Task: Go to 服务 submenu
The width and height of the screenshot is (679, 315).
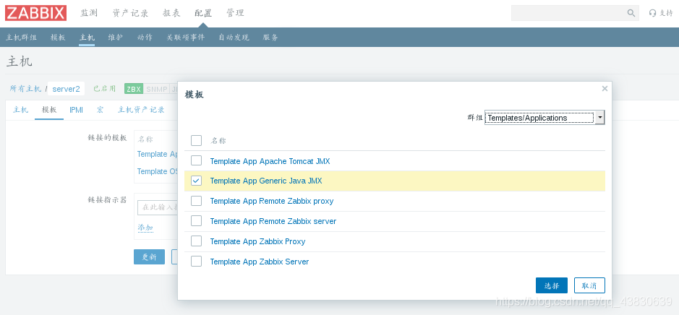Action: [x=270, y=38]
